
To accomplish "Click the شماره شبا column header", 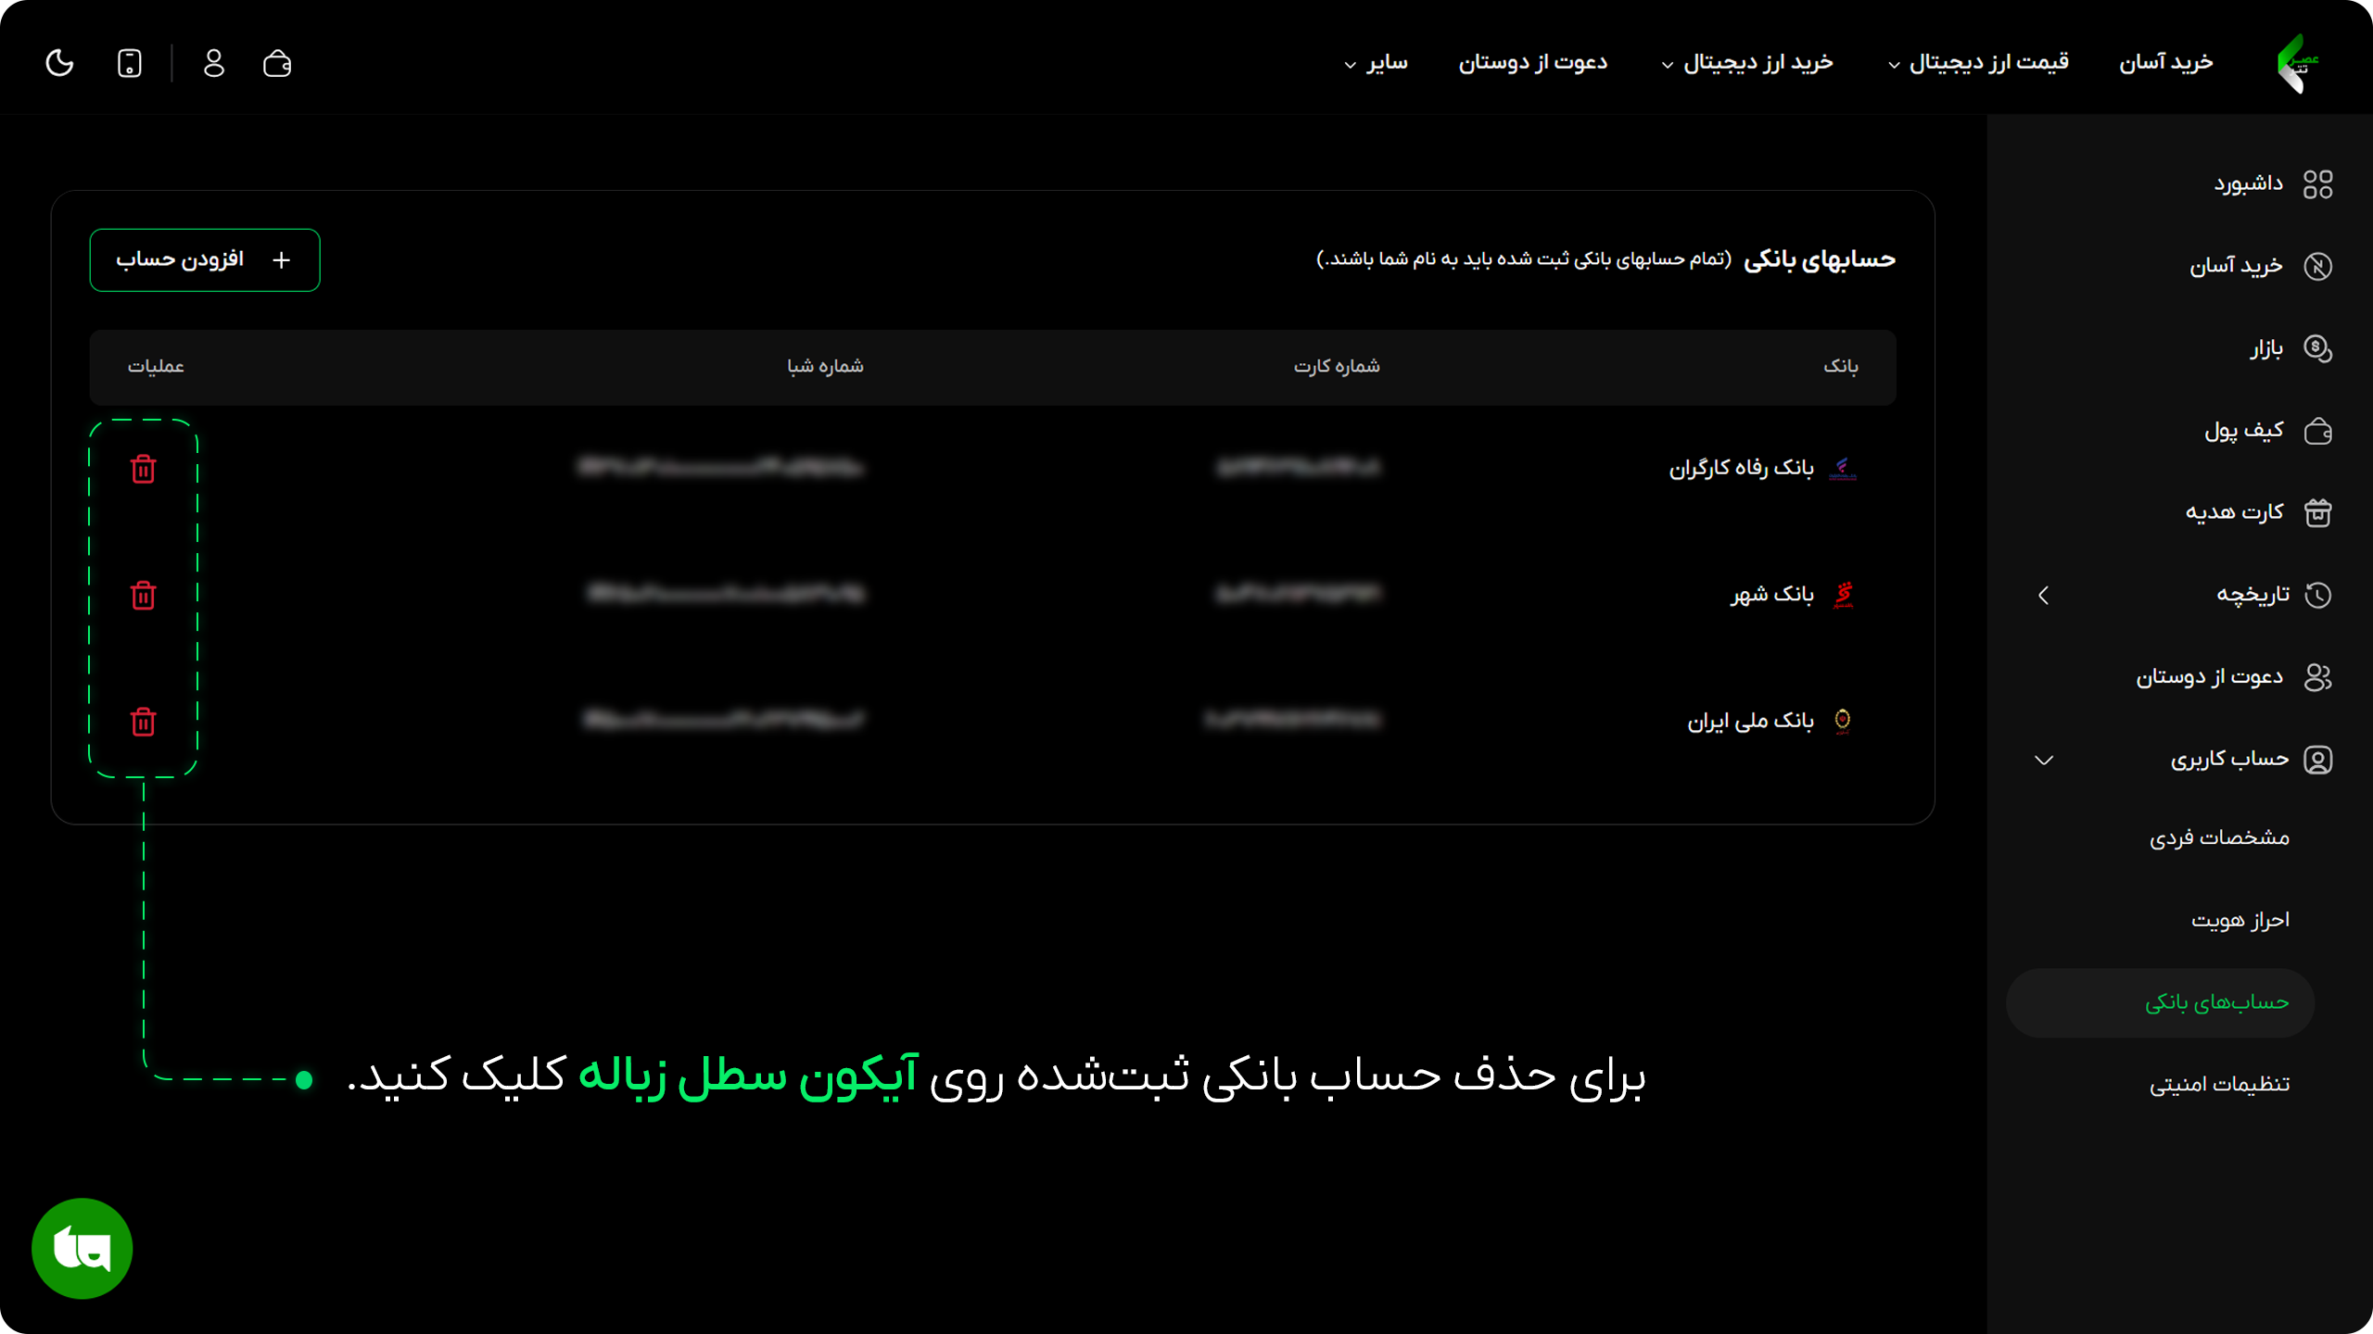I will tap(825, 367).
